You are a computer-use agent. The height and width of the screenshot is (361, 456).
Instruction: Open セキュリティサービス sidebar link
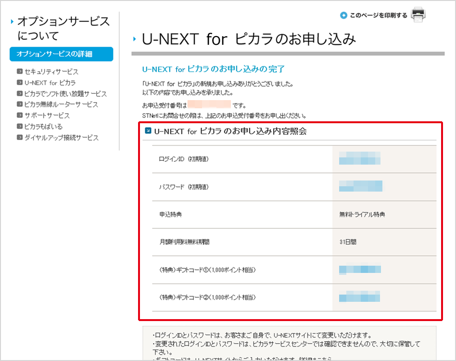pos(51,72)
